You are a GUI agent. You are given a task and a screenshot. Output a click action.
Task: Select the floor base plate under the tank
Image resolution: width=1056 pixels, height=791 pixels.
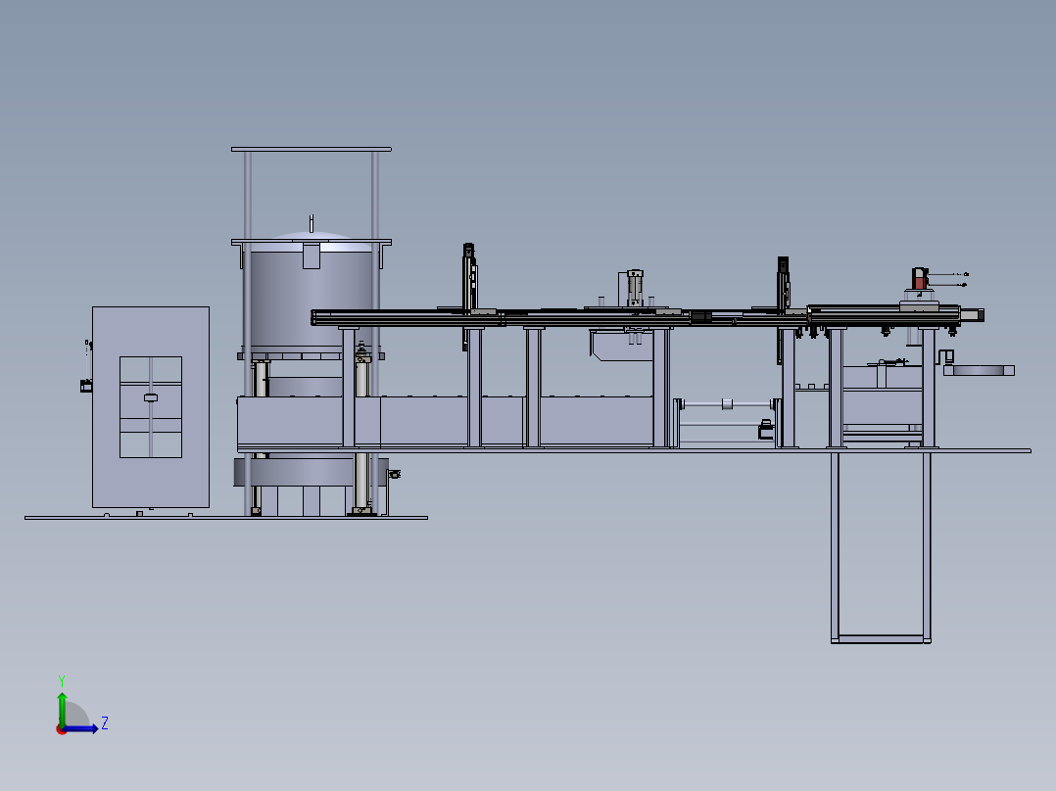(x=226, y=518)
